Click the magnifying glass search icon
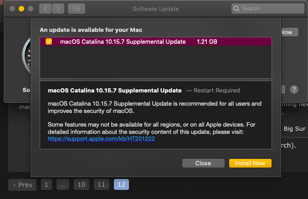The width and height of the screenshot is (308, 199). tap(236, 9)
